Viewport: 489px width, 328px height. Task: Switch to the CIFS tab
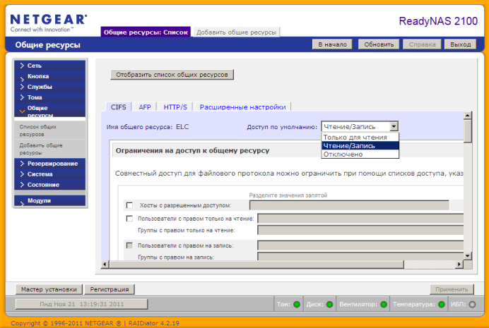pyautogui.click(x=119, y=107)
